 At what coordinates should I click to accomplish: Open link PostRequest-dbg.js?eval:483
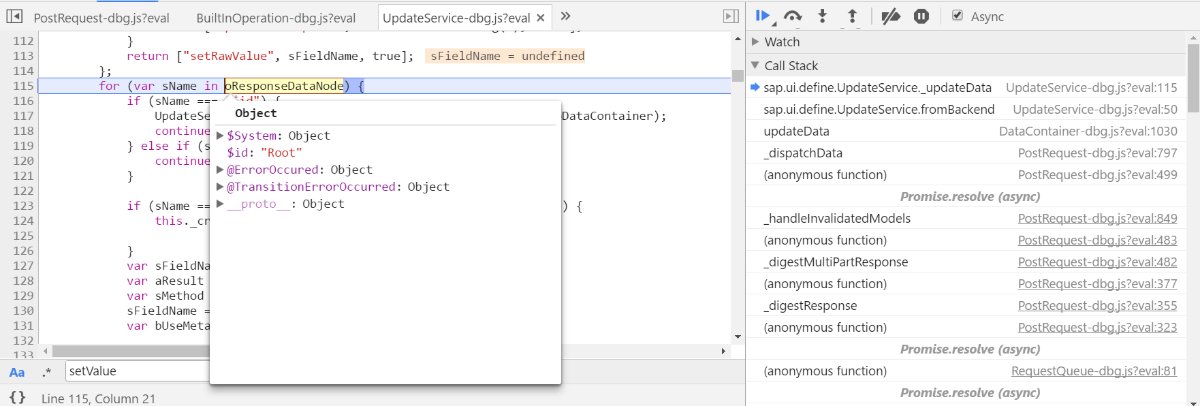pyautogui.click(x=1097, y=240)
